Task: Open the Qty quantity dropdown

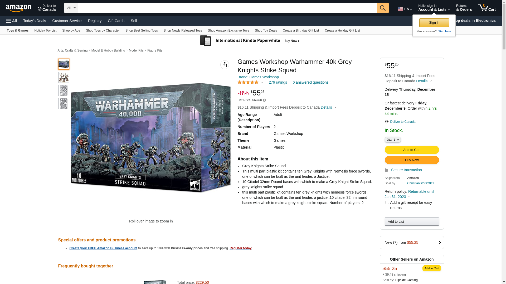Action: [x=393, y=140]
